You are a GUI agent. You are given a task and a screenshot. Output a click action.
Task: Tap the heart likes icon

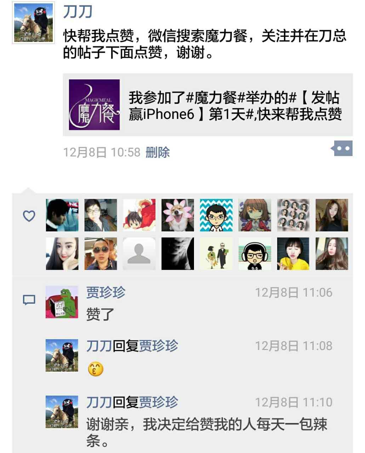coord(29,216)
